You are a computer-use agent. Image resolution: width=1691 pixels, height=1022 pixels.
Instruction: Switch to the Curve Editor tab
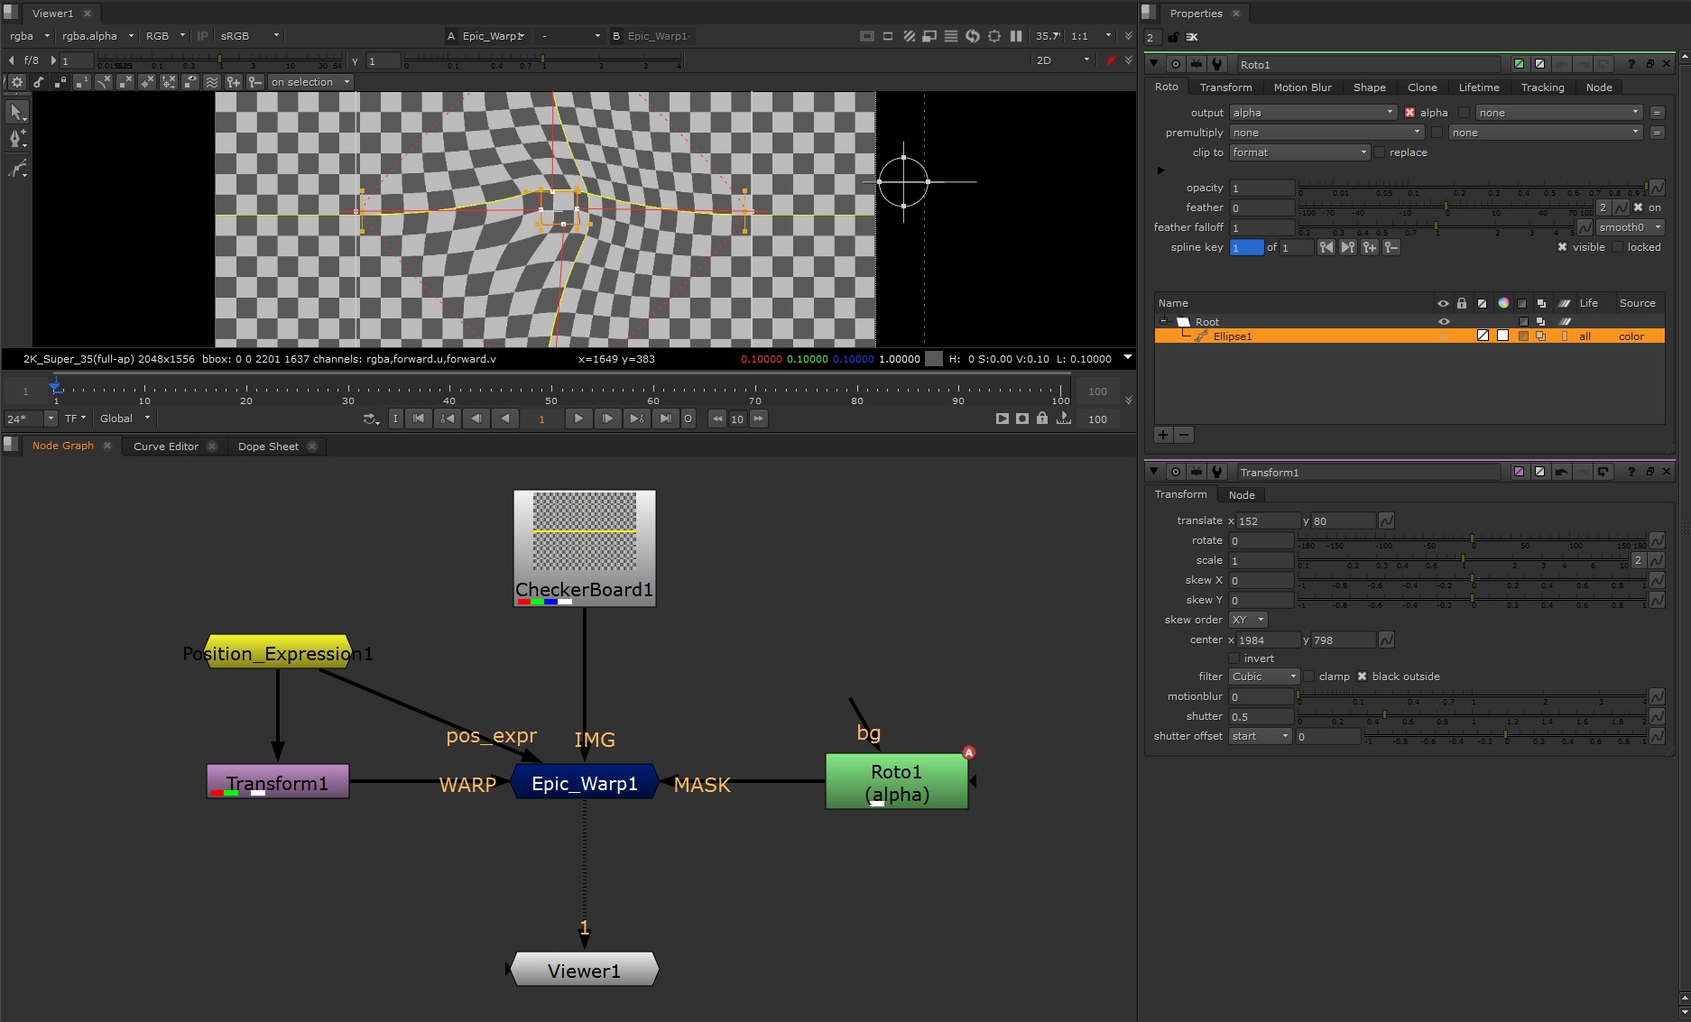pos(166,447)
